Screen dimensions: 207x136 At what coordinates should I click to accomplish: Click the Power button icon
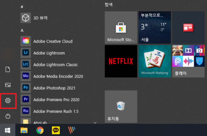8,116
